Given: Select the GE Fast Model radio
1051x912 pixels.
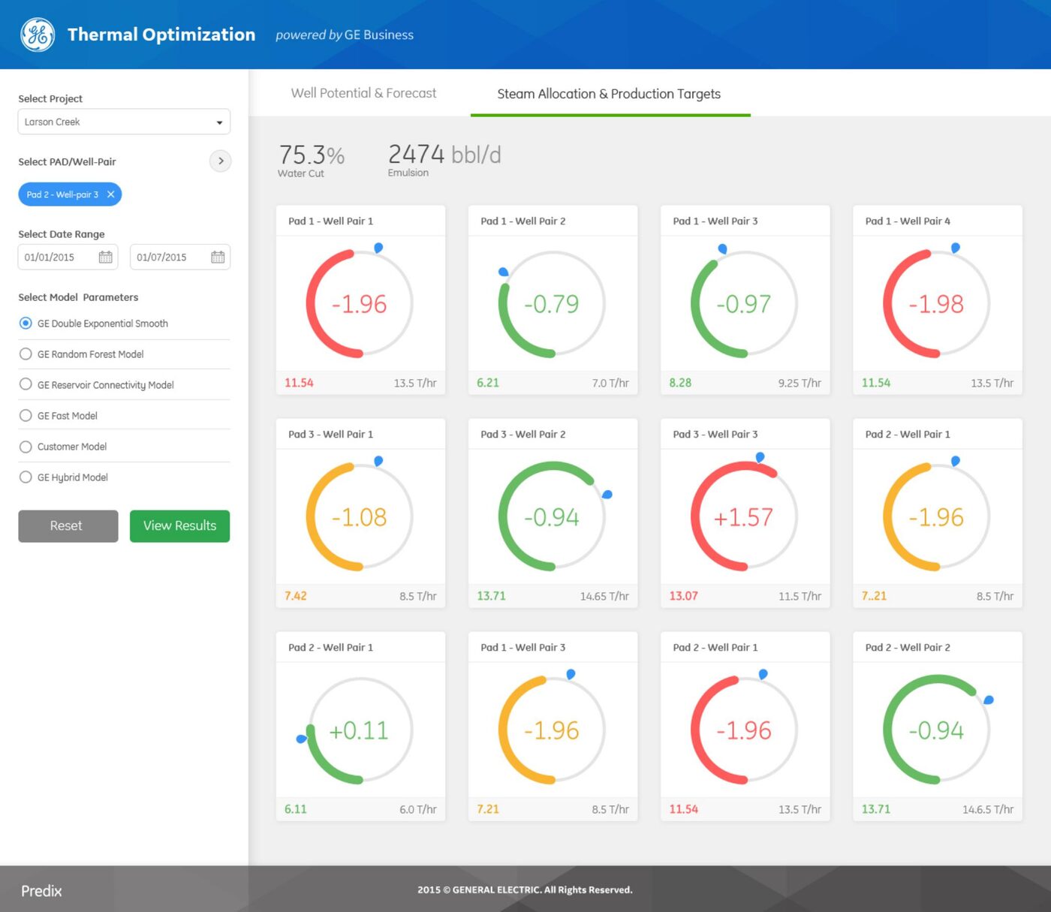Looking at the screenshot, I should coord(26,416).
